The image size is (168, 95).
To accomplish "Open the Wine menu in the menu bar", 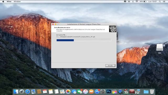I will pyautogui.click(x=9, y=2).
